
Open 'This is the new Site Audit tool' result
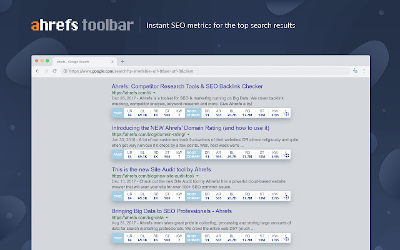161,169
